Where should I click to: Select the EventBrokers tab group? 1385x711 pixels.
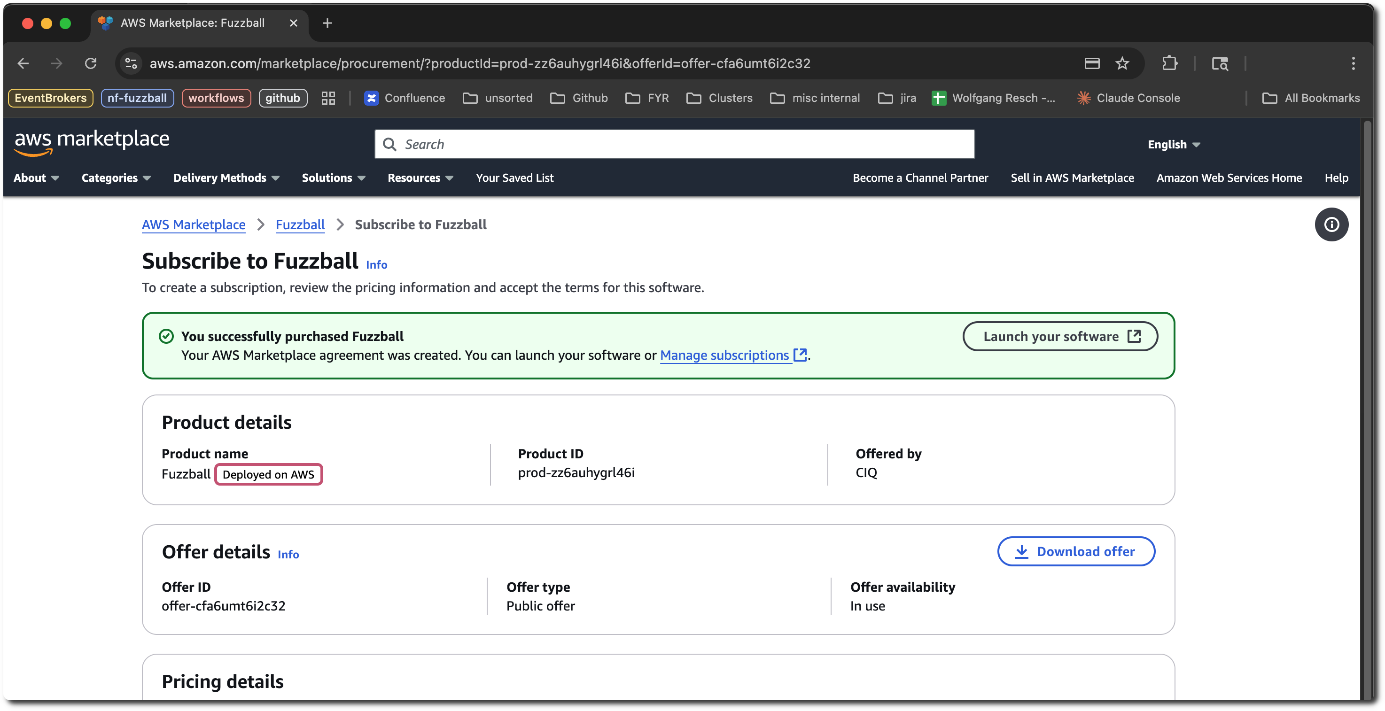tap(51, 98)
